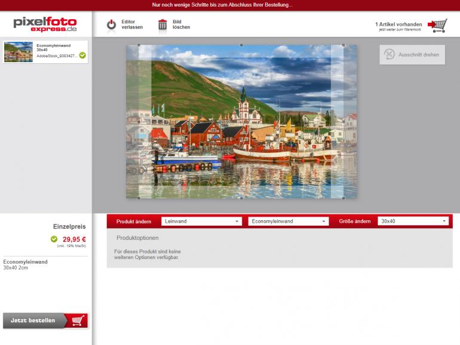Click the power icon to leave editor
The height and width of the screenshot is (345, 460).
(x=111, y=25)
